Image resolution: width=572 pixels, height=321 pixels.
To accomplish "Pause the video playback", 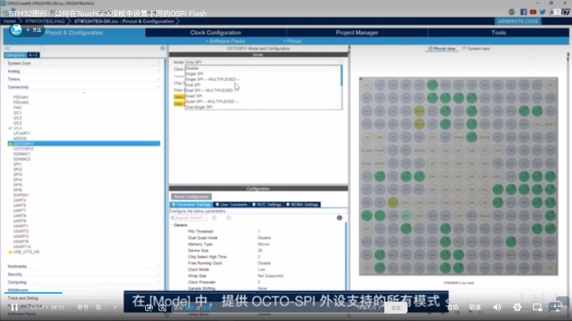I will pos(14,307).
